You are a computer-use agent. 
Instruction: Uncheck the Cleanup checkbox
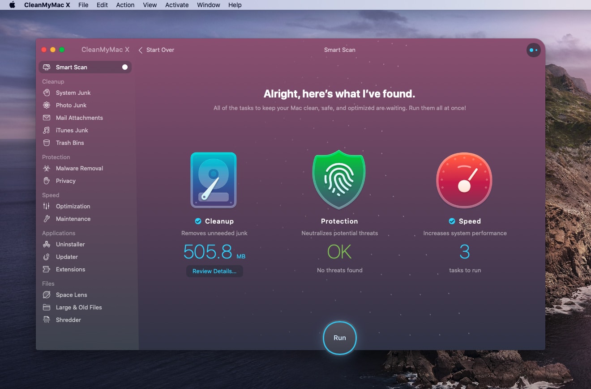[x=198, y=221]
